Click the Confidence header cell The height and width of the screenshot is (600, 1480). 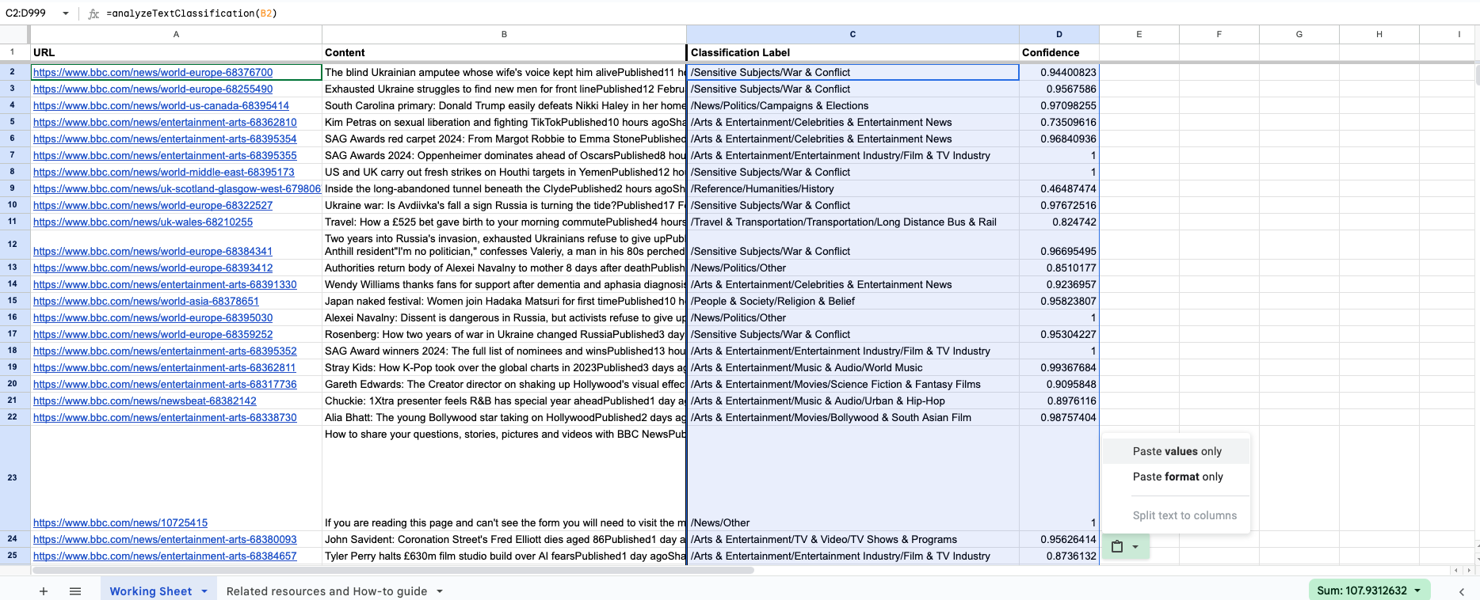[x=1059, y=52]
